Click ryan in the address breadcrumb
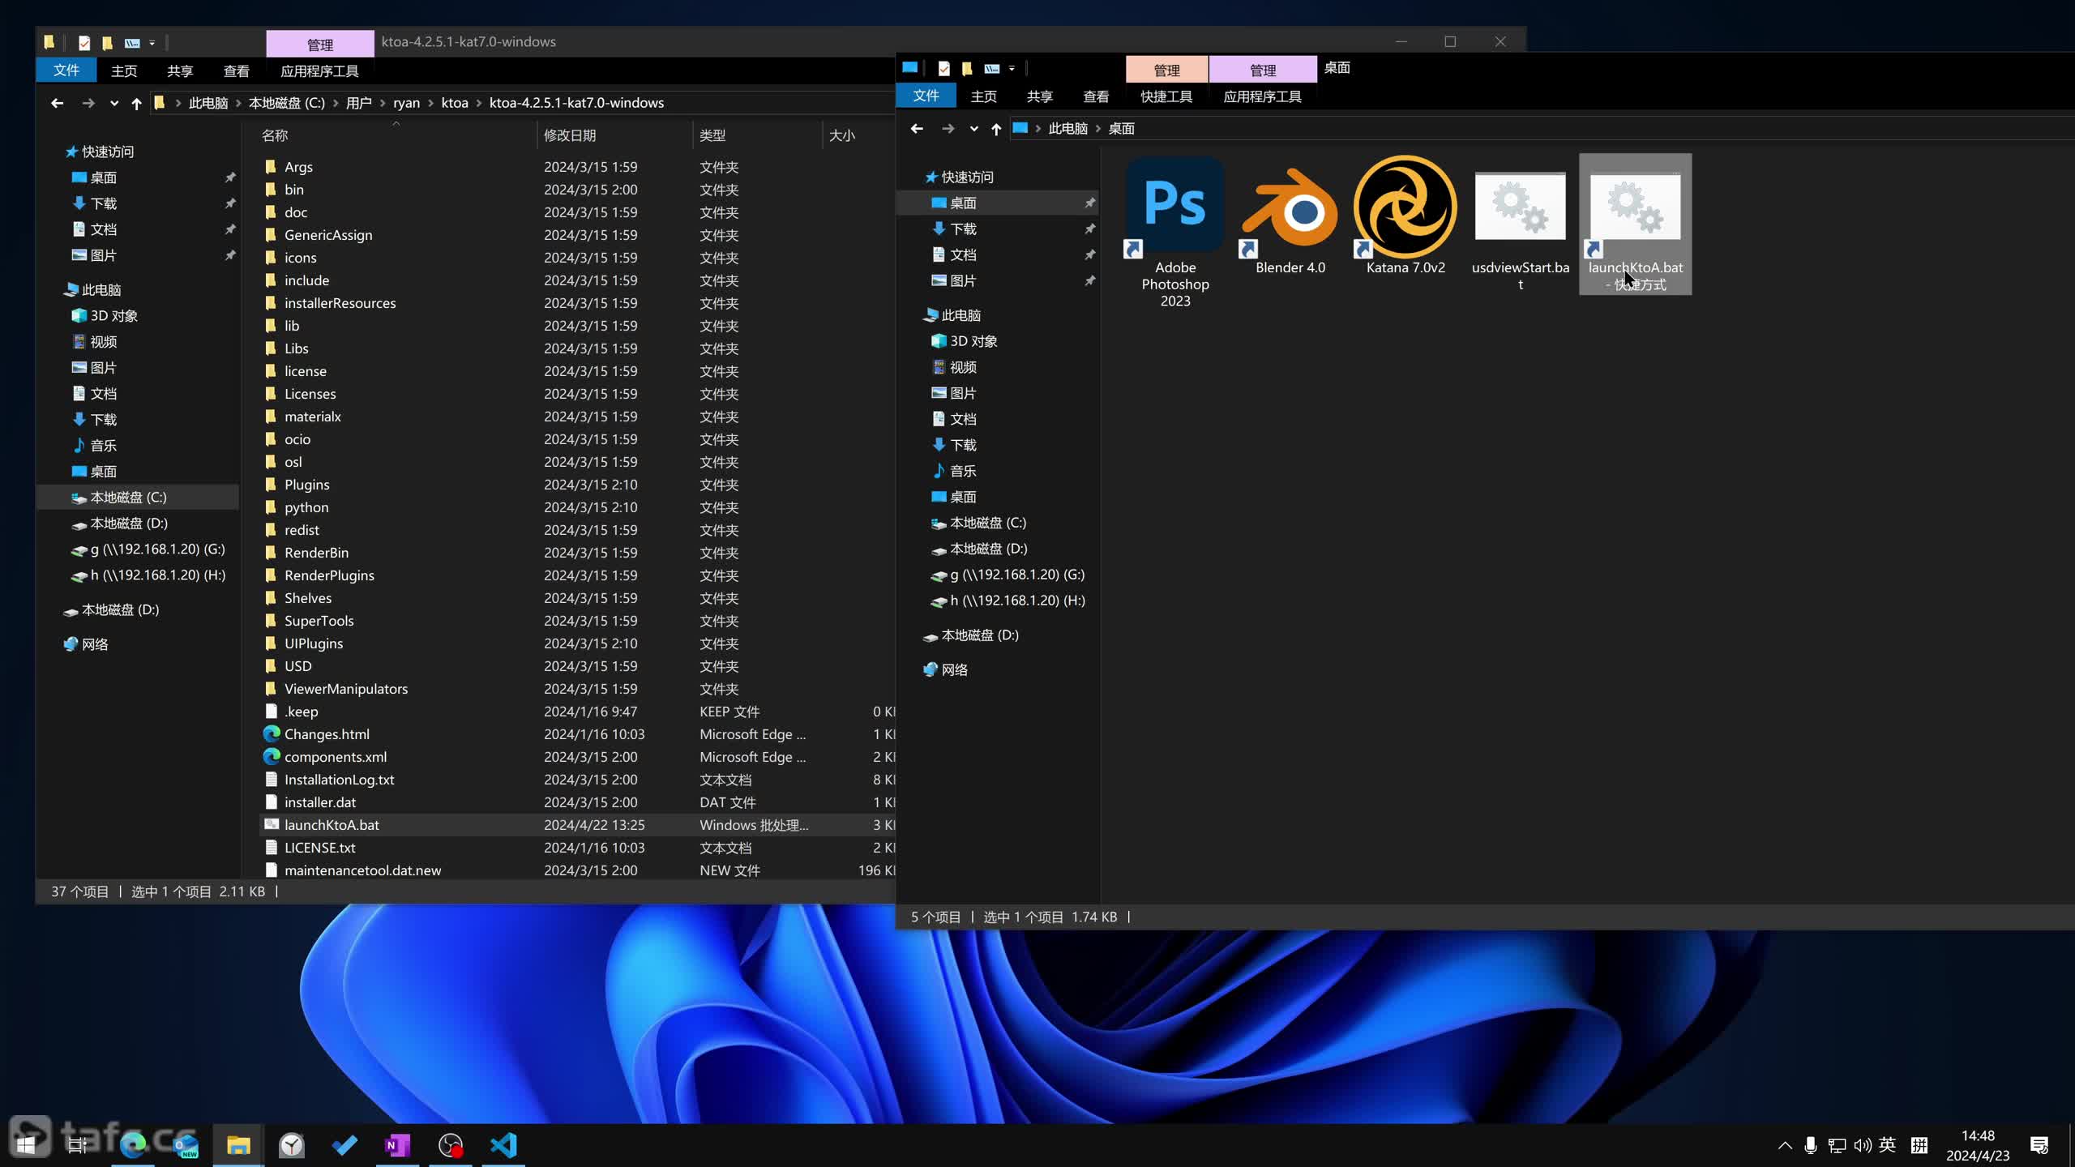2075x1167 pixels. 406,103
